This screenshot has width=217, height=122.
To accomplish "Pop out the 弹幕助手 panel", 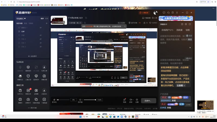I will [190, 24].
